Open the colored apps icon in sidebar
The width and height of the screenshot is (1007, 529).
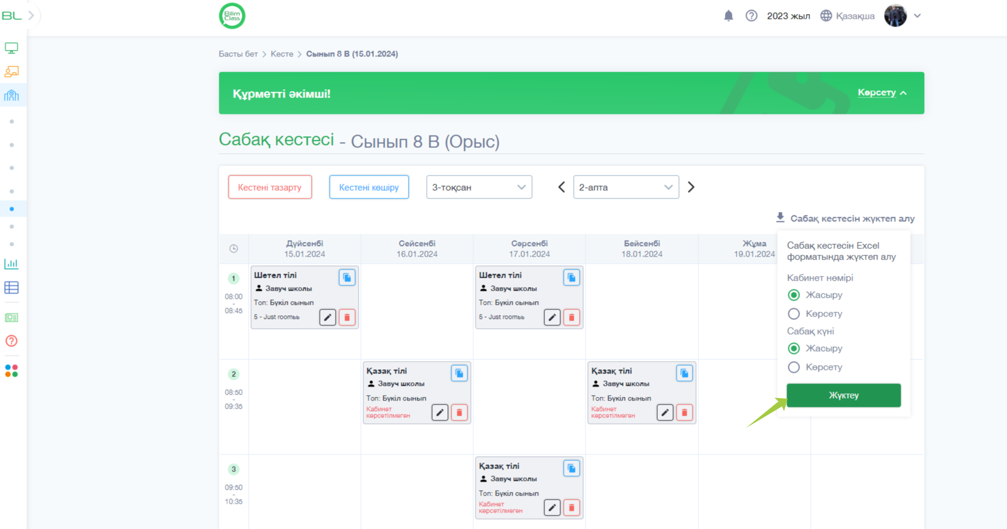coord(11,371)
